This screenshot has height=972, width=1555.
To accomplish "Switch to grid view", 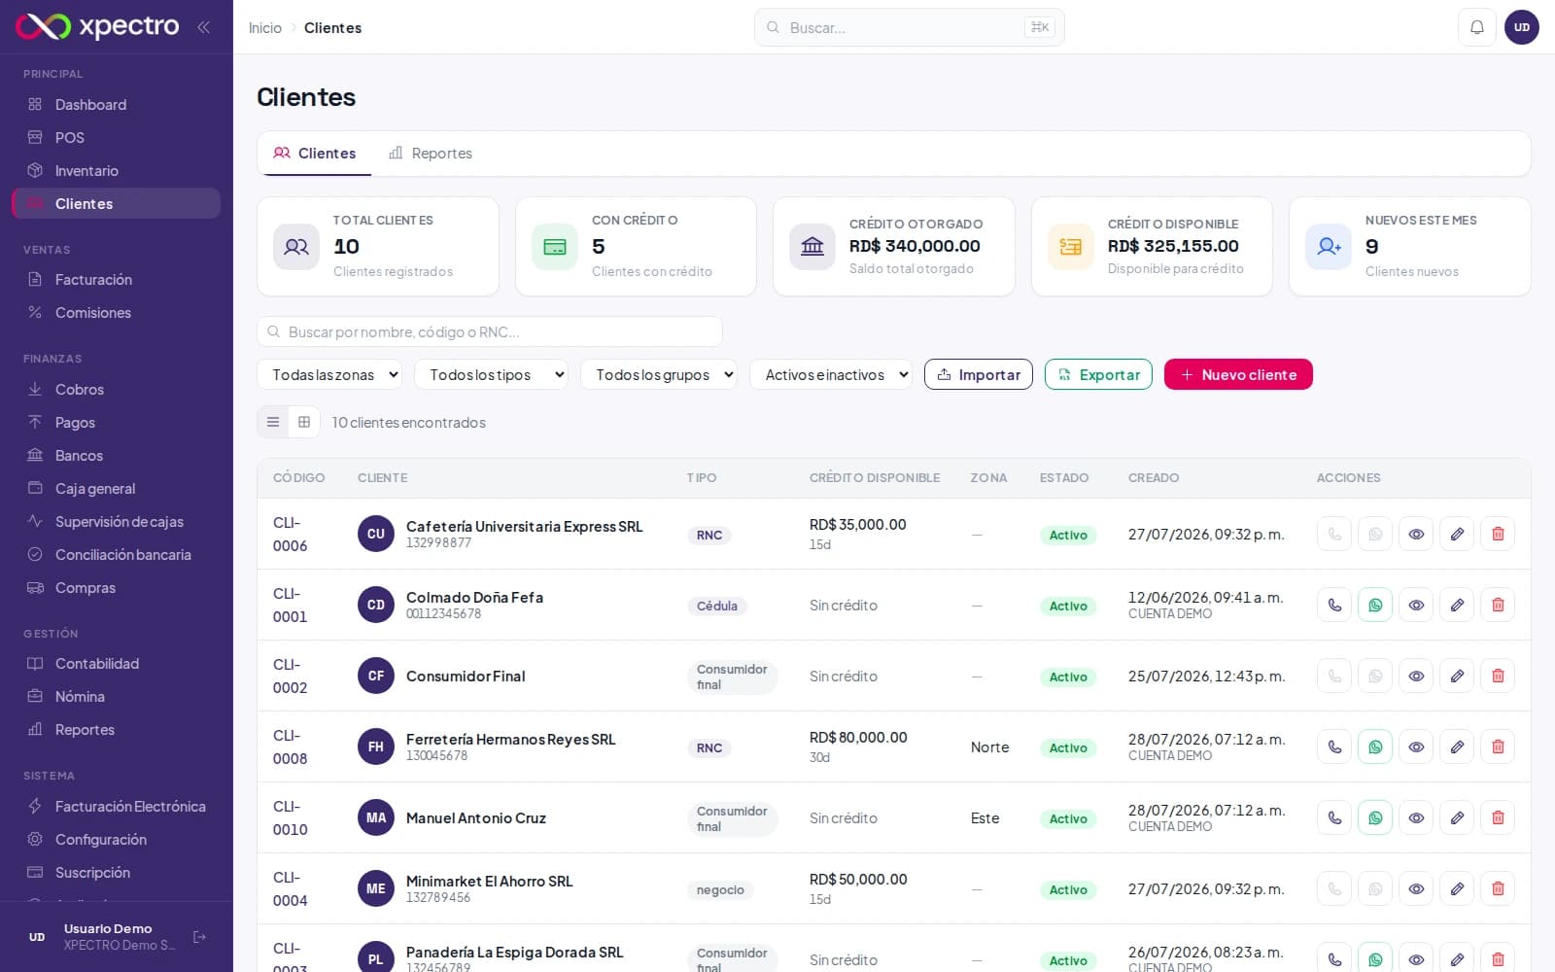I will click(x=304, y=422).
